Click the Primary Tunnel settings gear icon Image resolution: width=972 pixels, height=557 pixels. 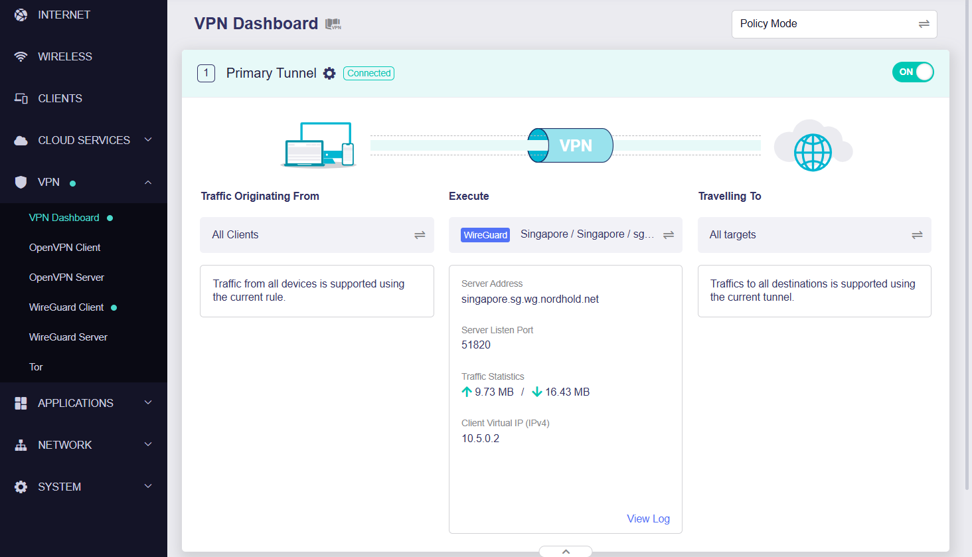tap(329, 74)
